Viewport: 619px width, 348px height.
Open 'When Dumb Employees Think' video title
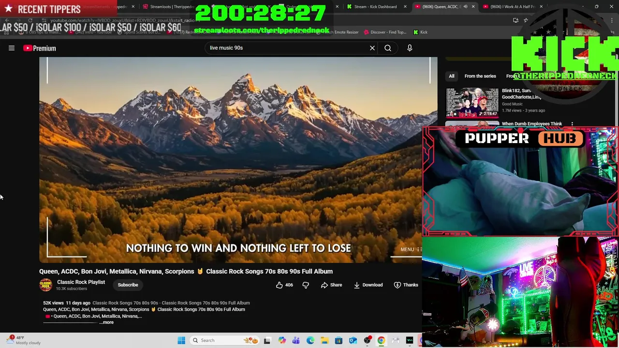[x=531, y=124]
